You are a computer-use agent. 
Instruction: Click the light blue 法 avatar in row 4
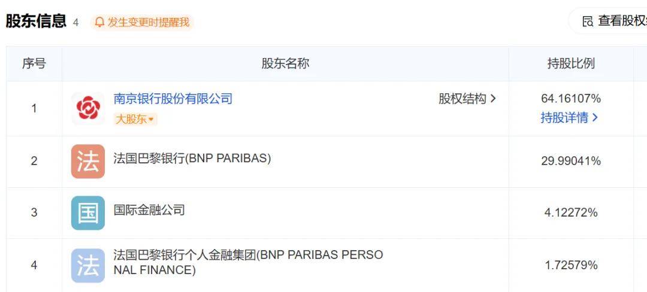(88, 265)
